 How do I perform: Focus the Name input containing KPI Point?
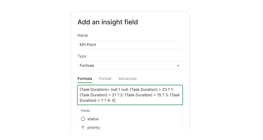pos(130,45)
